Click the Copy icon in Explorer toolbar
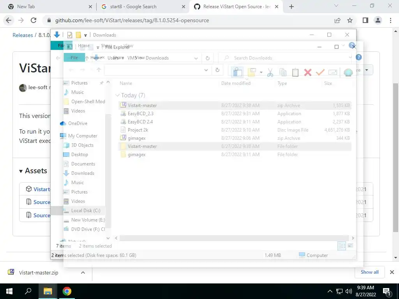The height and width of the screenshot is (299, 399). [283, 72]
